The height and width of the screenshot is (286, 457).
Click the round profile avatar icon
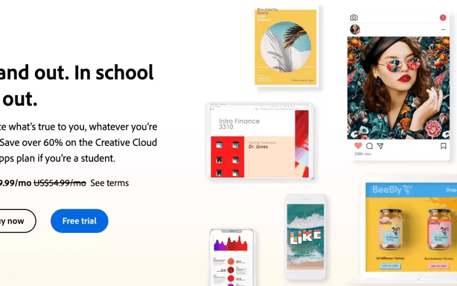pos(355,30)
